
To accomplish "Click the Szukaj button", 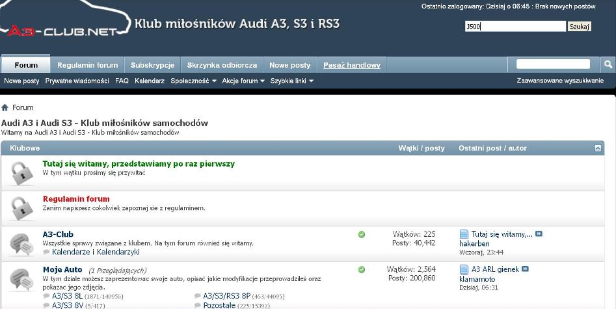I will [x=579, y=26].
